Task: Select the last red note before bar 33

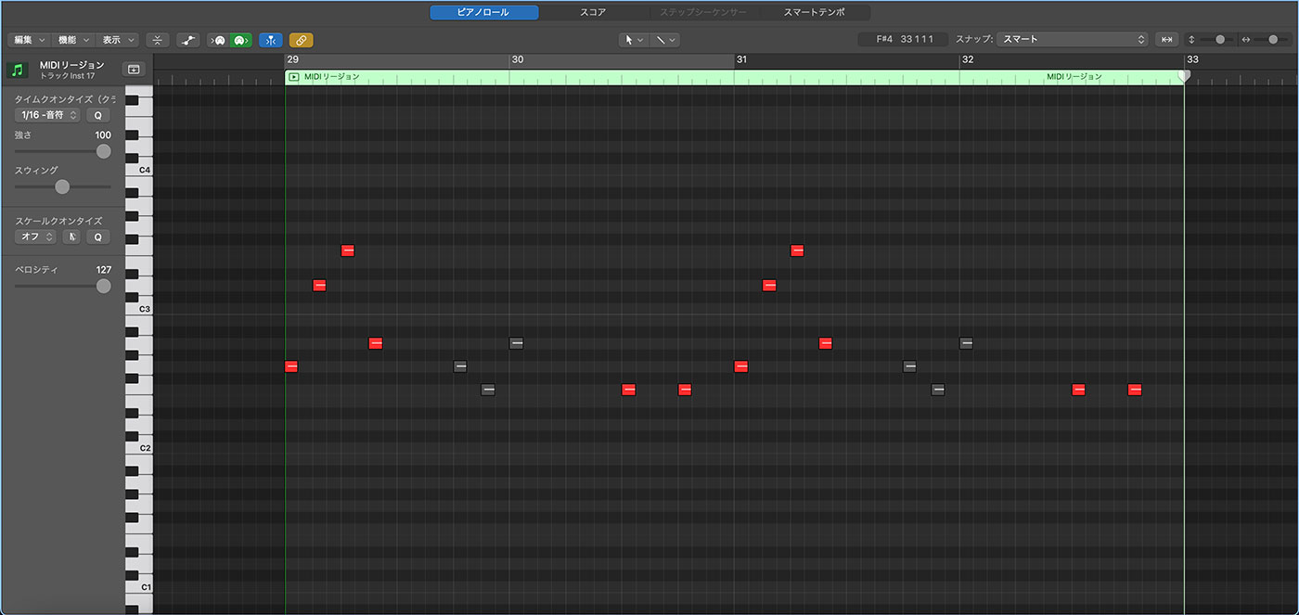Action: point(1135,390)
